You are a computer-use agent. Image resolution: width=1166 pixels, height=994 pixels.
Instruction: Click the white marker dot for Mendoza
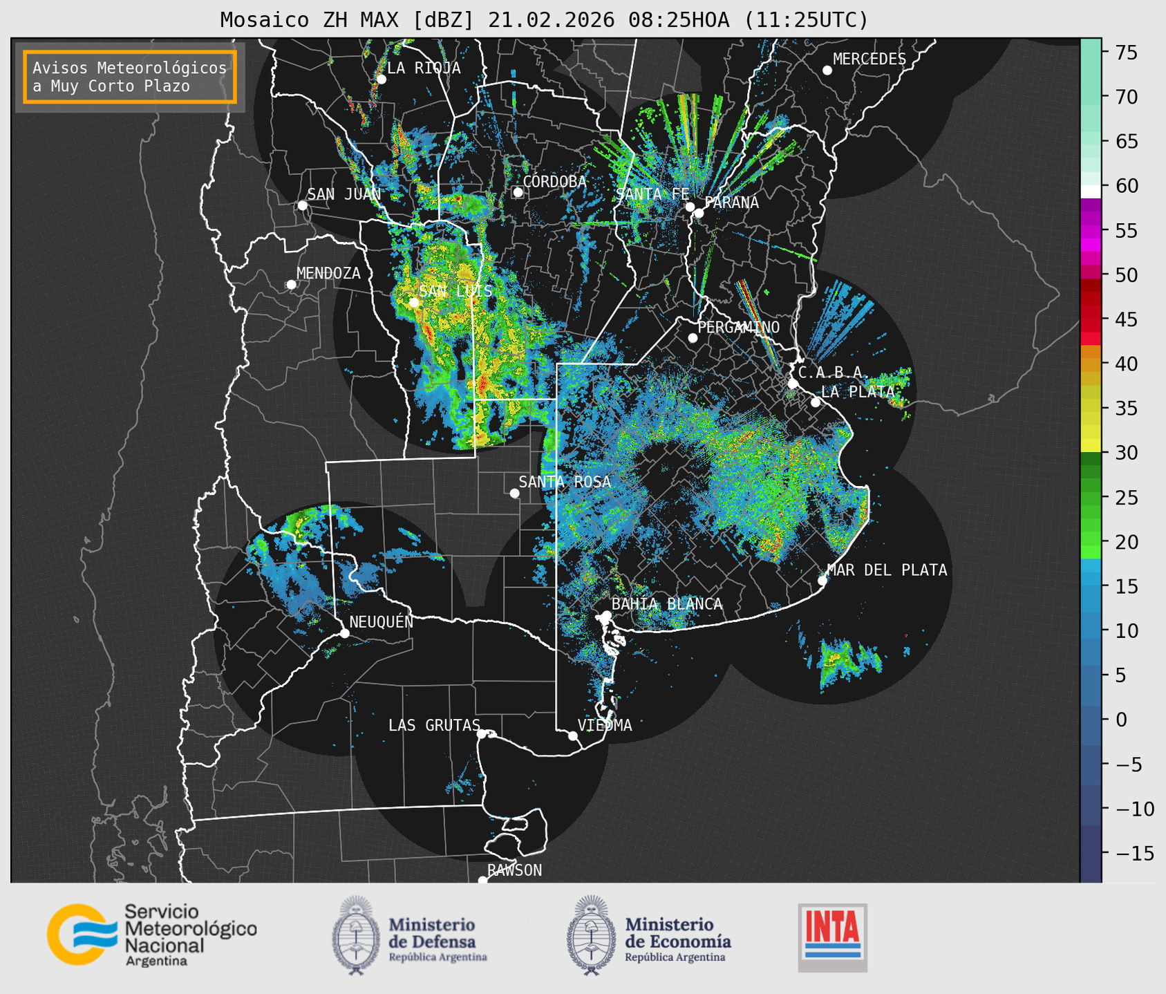[x=291, y=285]
